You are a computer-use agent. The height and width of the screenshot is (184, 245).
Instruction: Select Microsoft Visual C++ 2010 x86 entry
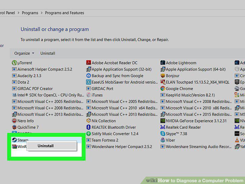click(x=196, y=108)
